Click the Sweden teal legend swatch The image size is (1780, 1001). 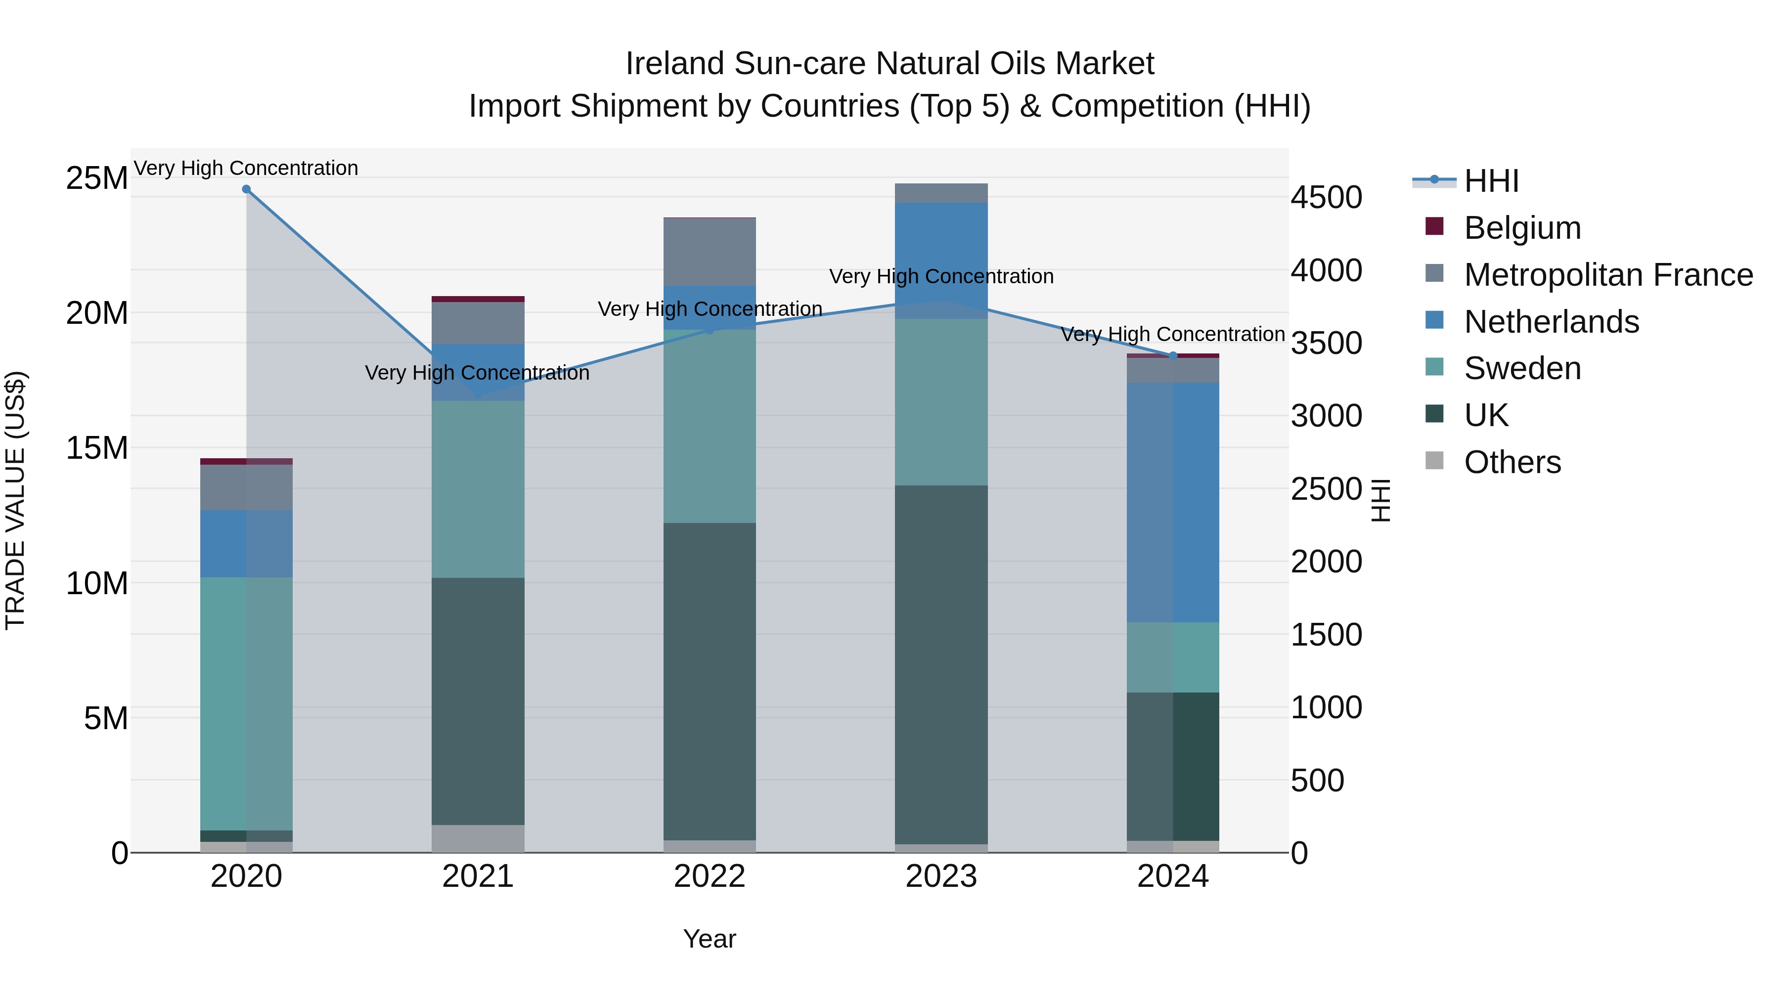point(1434,367)
